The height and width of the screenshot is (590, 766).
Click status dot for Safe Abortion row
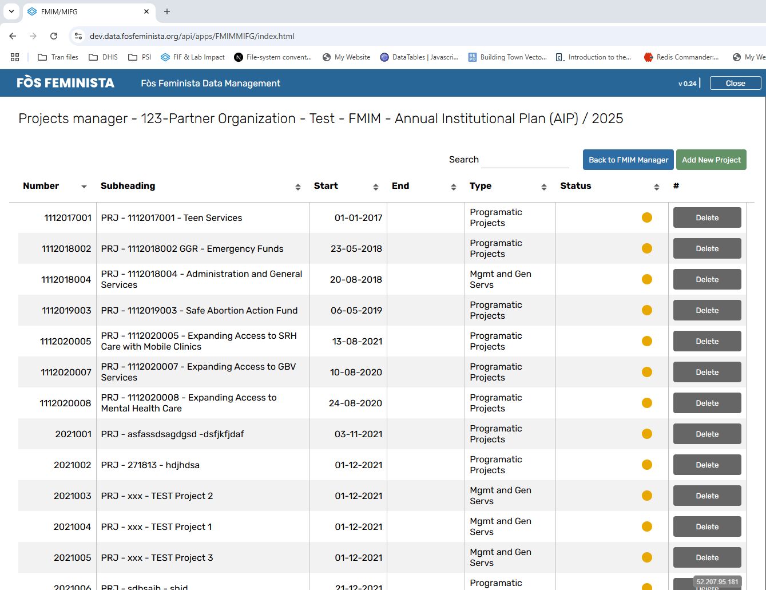(x=647, y=310)
